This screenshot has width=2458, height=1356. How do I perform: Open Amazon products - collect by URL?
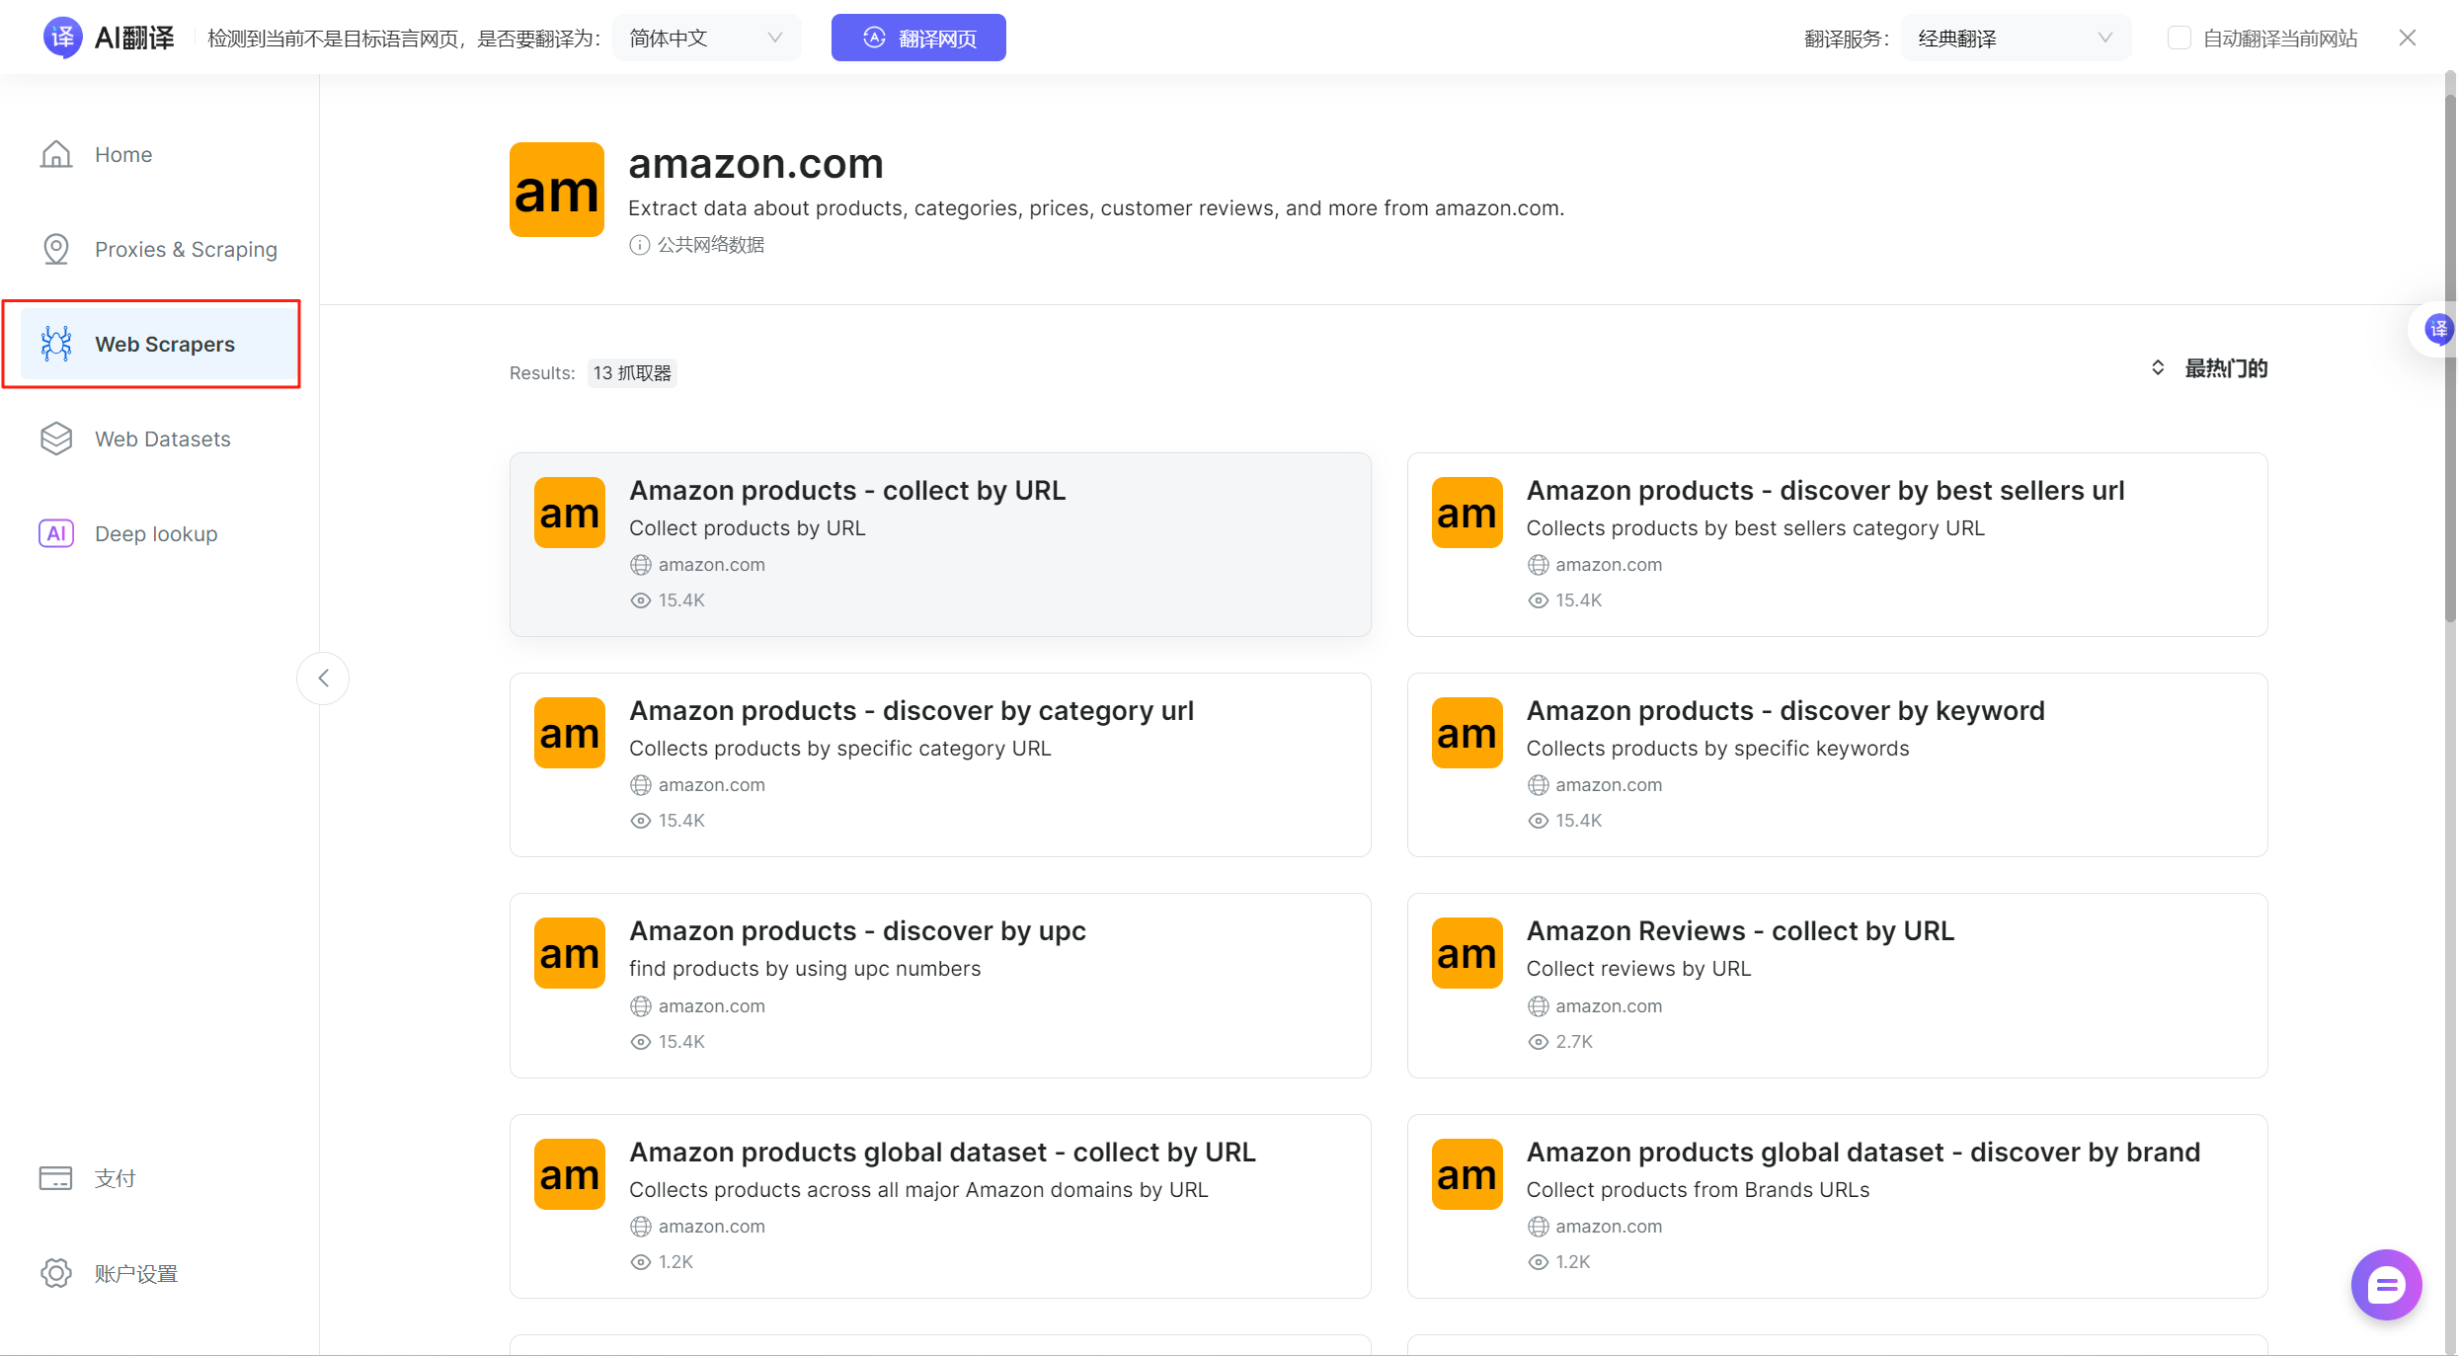point(940,544)
